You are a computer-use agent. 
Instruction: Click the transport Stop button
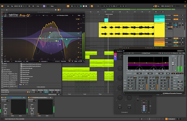(84, 6)
